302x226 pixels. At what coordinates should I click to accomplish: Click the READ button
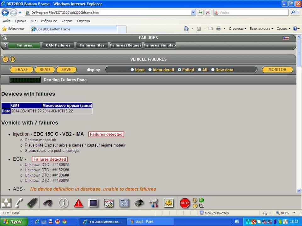point(45,70)
